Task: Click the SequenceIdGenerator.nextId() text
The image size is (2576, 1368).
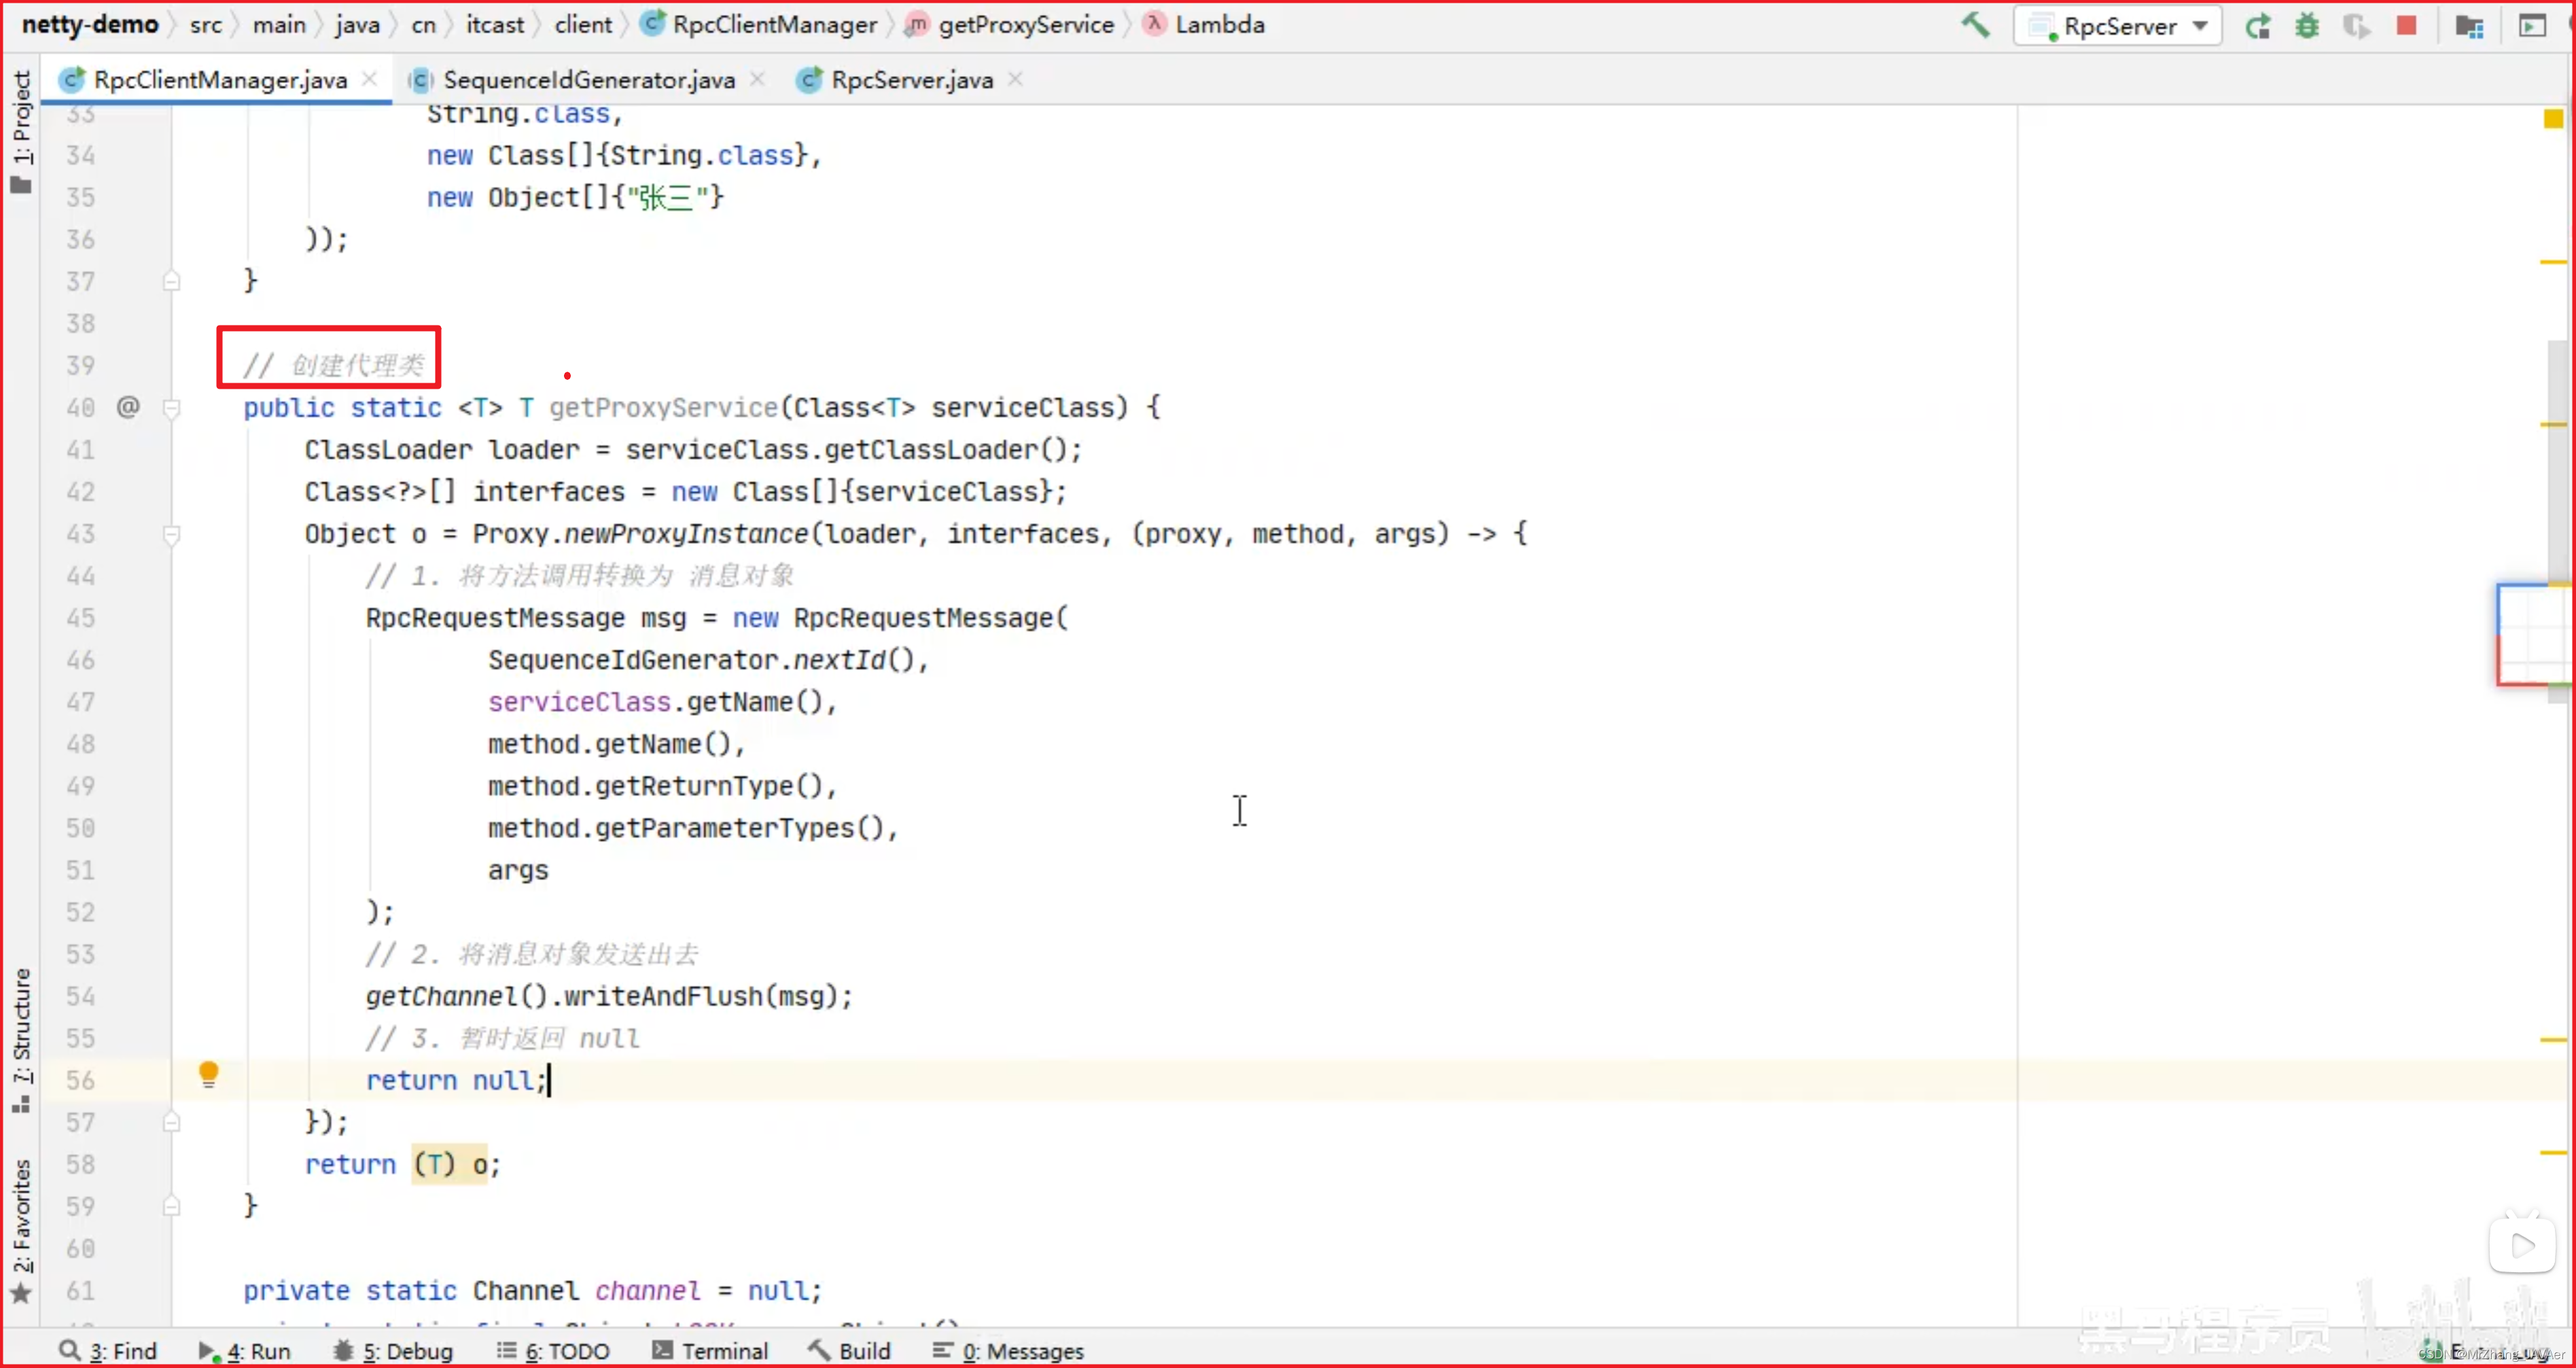Action: tap(701, 661)
